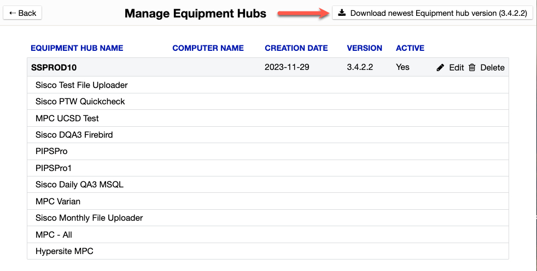Download newest Equipment hub version 3.4.2.2

click(x=432, y=13)
